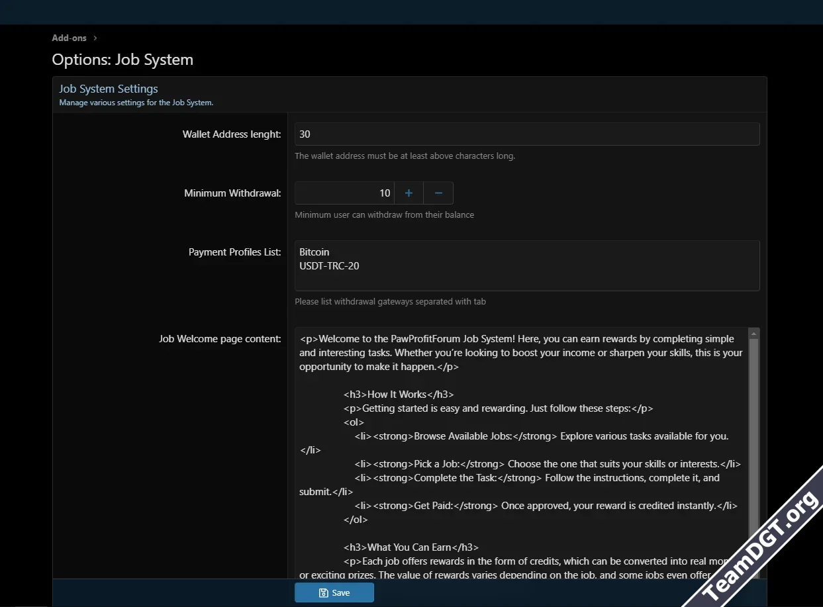This screenshot has height=607, width=823.
Task: Place cursor on the USDT-TRC-20 entry
Action: coord(329,266)
